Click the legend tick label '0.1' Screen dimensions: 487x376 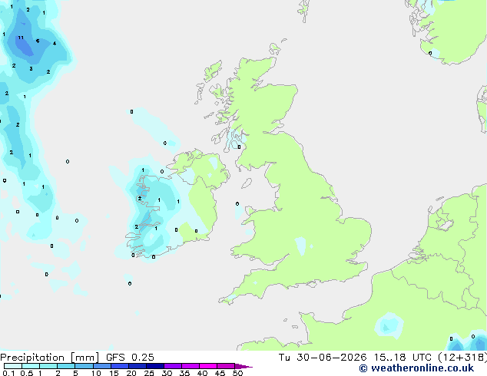(x=8, y=373)
